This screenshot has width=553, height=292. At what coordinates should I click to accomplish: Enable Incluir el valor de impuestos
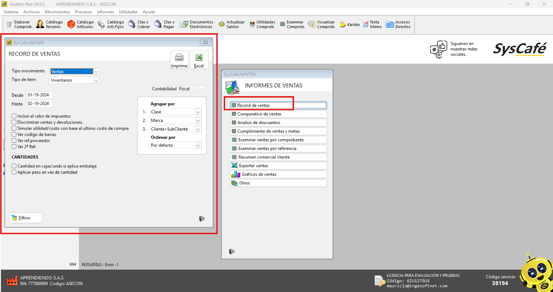pos(14,116)
